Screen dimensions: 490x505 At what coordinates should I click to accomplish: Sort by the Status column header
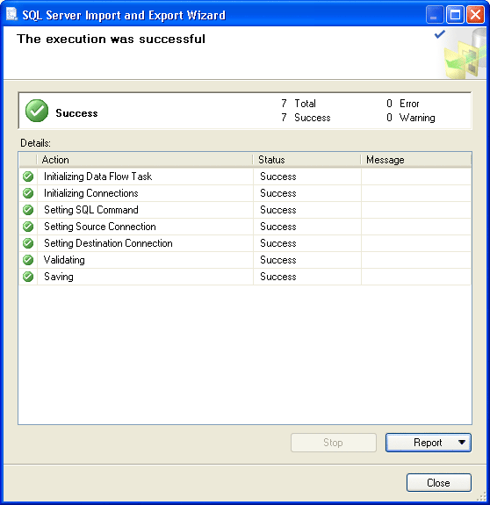click(306, 160)
